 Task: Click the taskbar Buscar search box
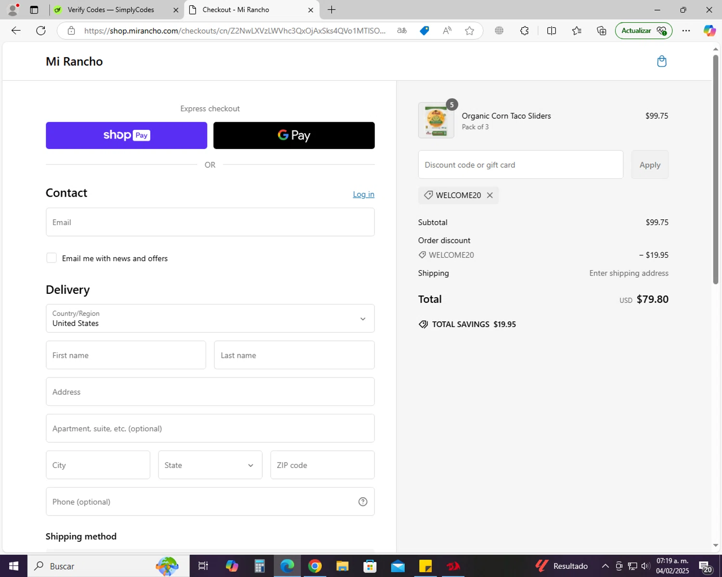(x=108, y=566)
